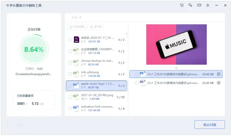Close the duplicate file tool window
Screen dimensions: 232x136
(225, 5)
